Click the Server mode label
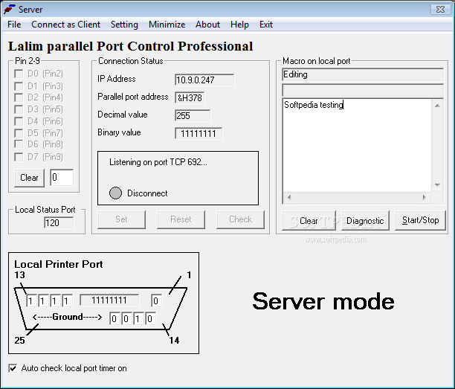This screenshot has width=455, height=389. 323,301
